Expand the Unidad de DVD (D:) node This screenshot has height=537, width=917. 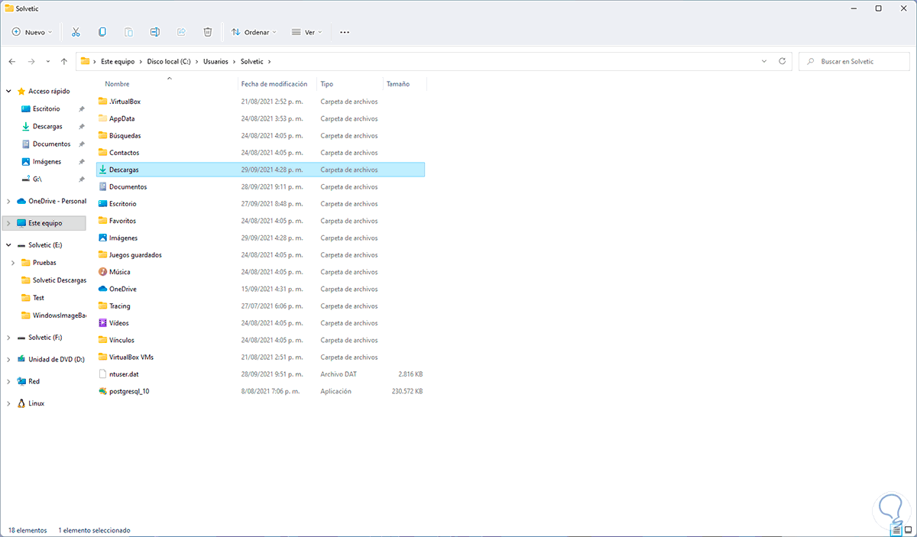8,359
